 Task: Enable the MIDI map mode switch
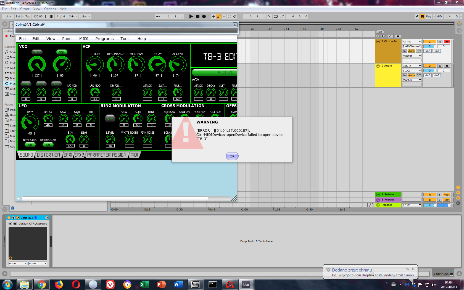tap(439, 17)
